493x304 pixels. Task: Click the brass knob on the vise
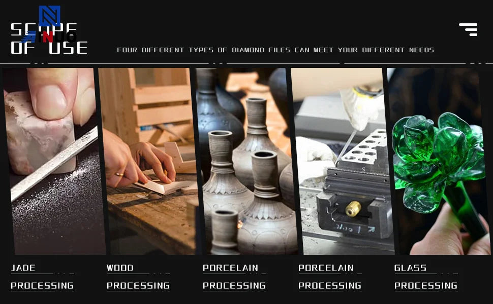tap(353, 209)
